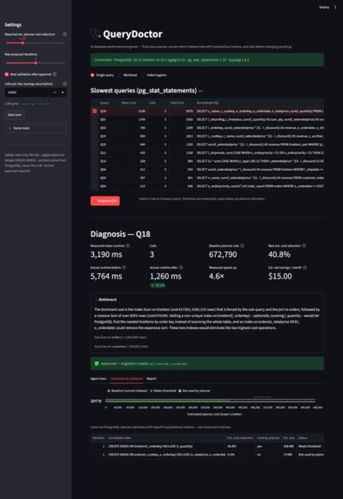Screen dimensions: 343x499
Task: Select Workload mode radio button
Action: (x=119, y=75)
